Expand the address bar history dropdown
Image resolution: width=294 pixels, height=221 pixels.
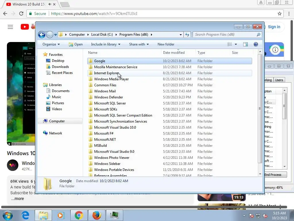coord(181,35)
